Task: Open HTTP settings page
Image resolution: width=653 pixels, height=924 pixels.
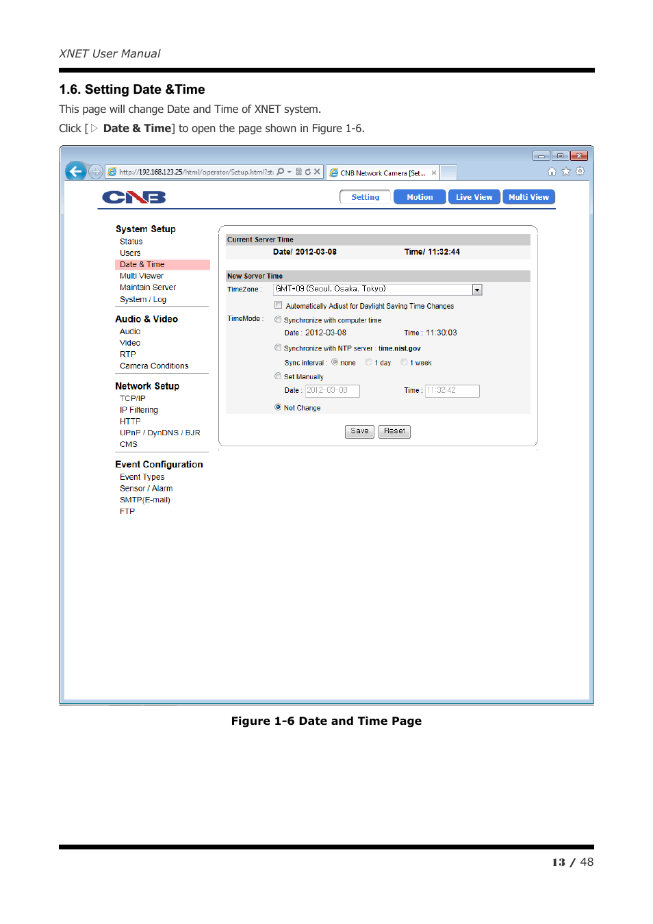Action: [x=130, y=422]
